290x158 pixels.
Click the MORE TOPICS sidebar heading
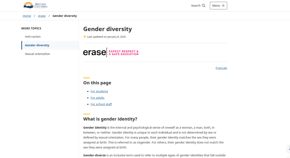[x=31, y=28]
